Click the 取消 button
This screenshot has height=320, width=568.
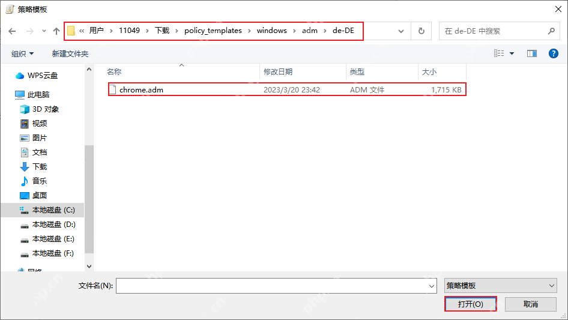(x=531, y=304)
